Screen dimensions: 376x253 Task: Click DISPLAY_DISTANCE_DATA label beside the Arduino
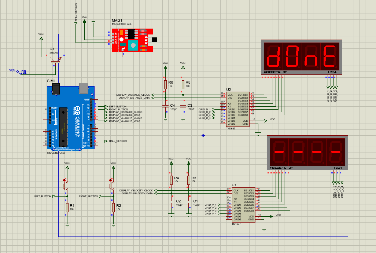coord(125,115)
